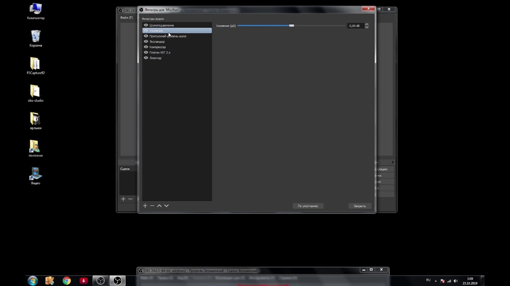Select the Компьютер desktop icon
The height and width of the screenshot is (286, 510).
click(35, 12)
